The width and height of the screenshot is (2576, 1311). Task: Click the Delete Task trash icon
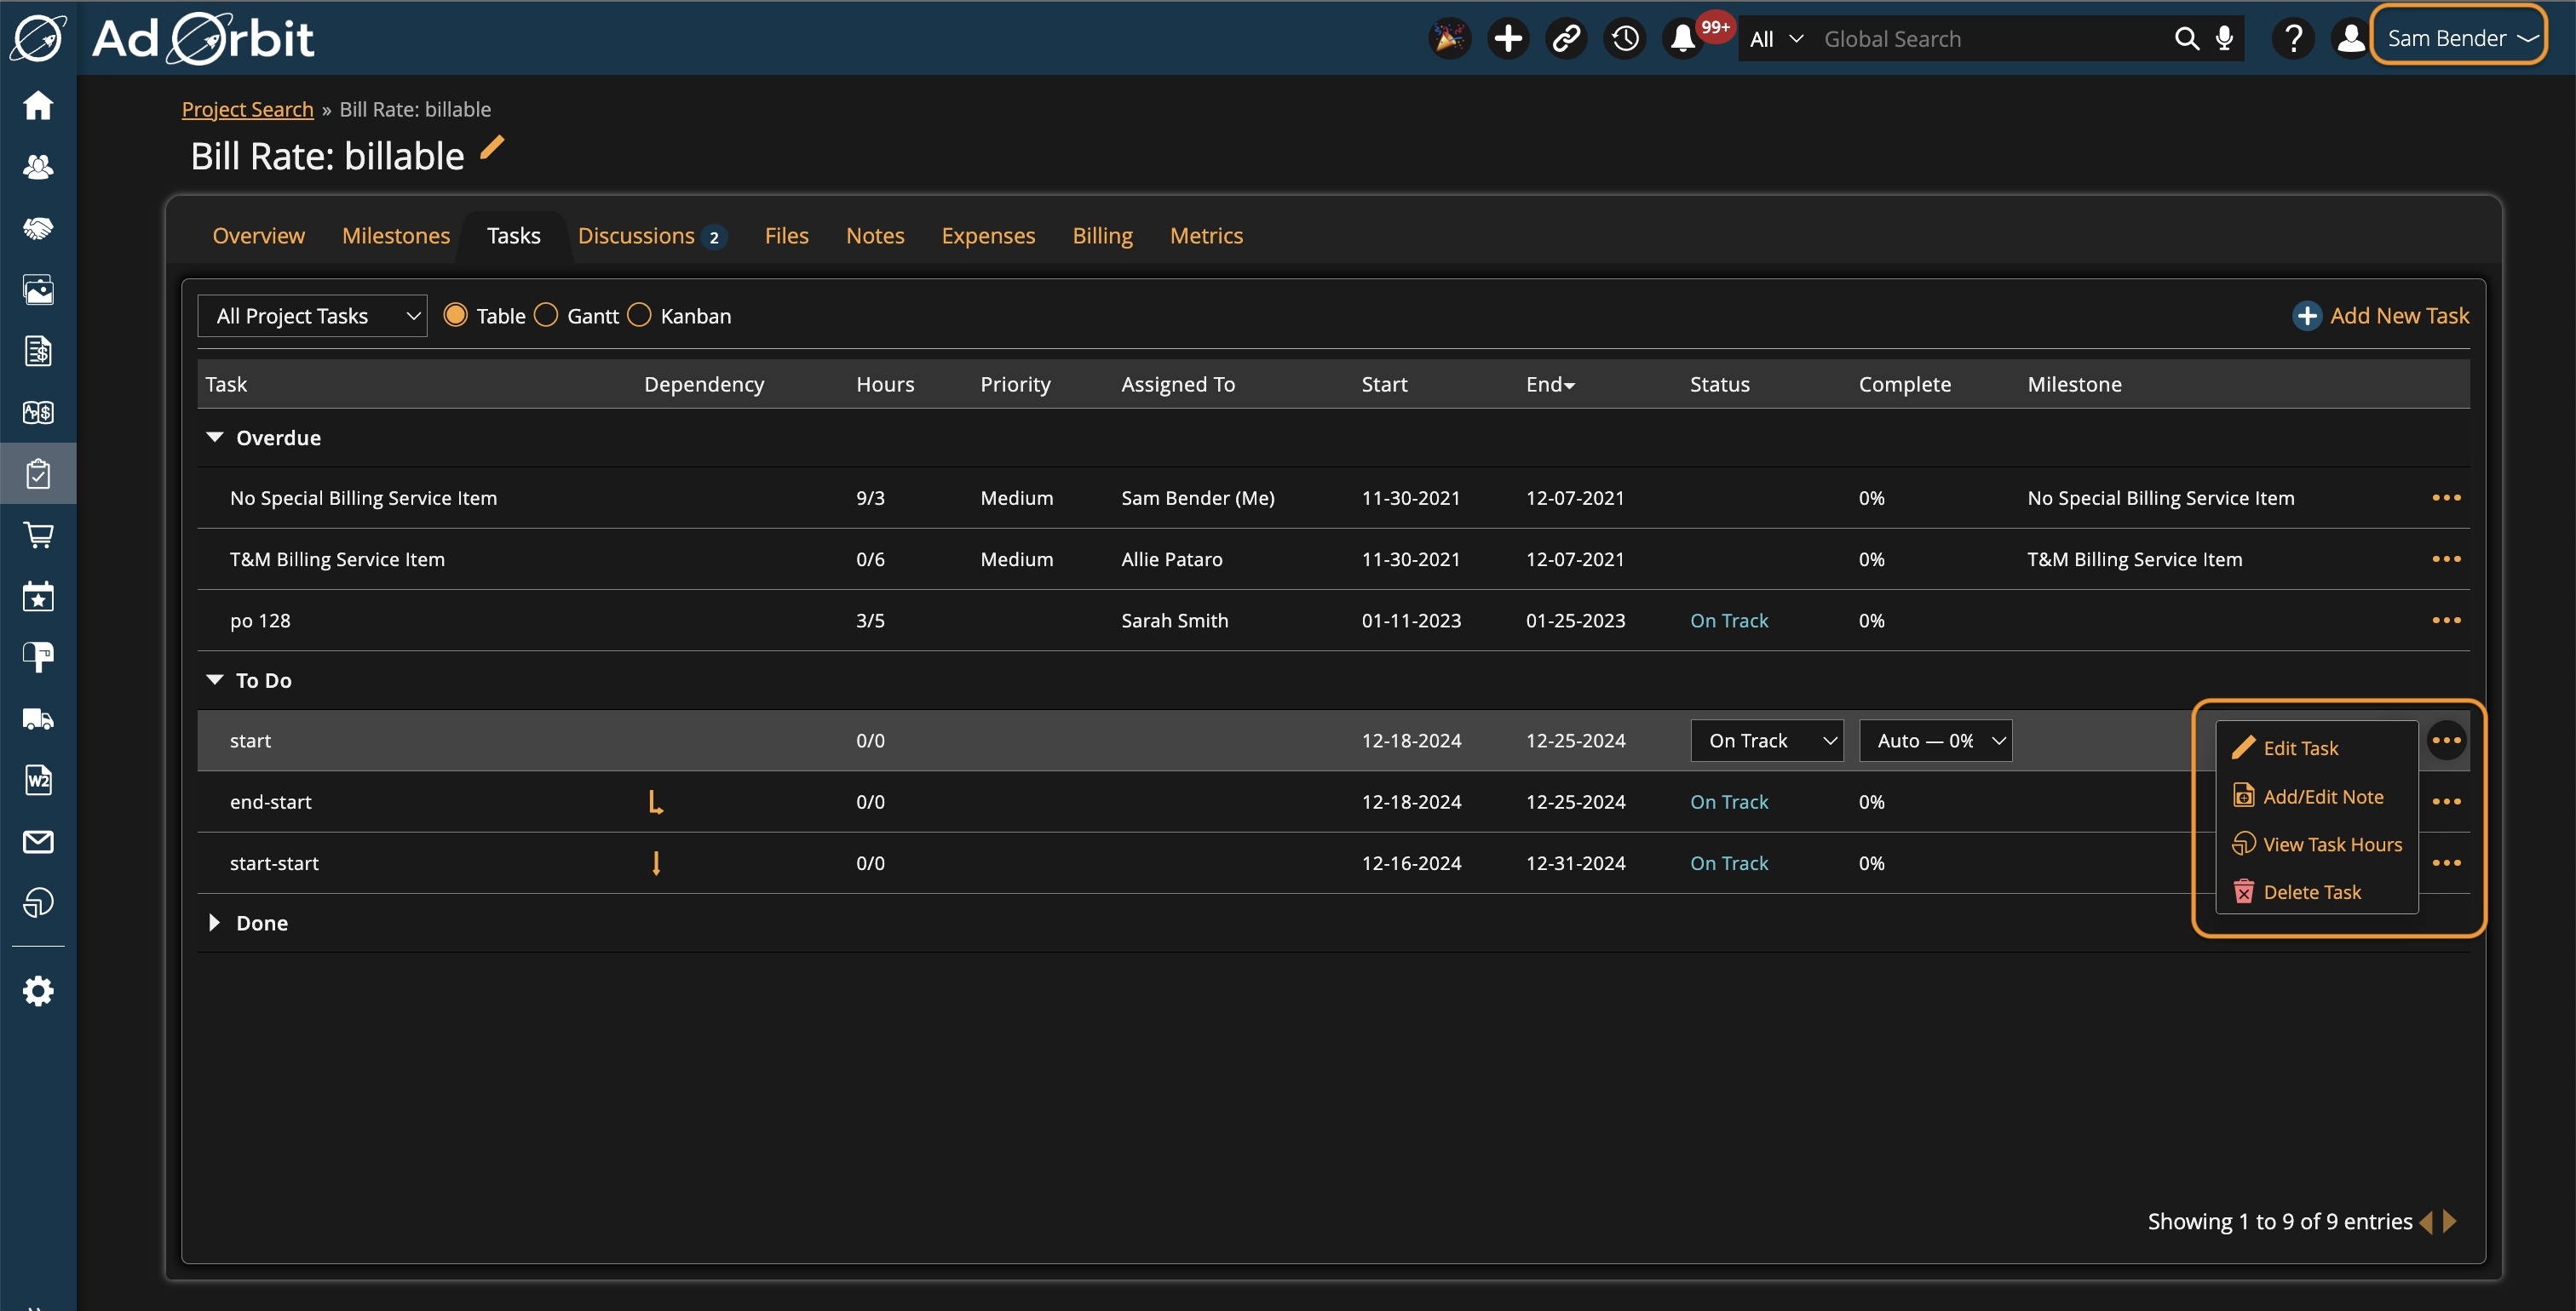click(2243, 890)
